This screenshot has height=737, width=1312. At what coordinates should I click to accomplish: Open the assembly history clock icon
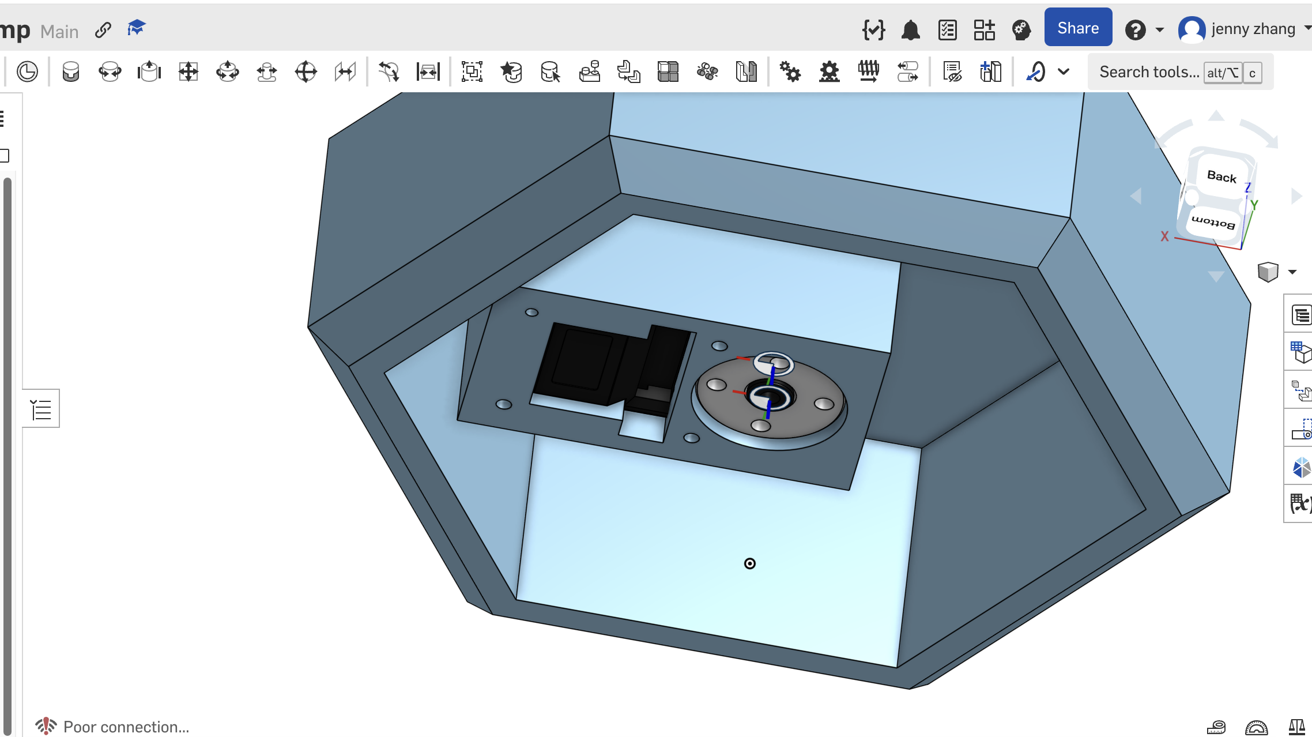tap(27, 72)
